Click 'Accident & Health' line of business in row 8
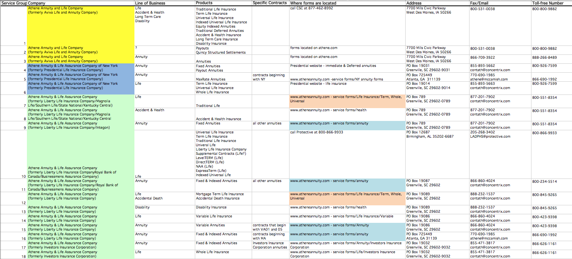Viewport: 572px width, 259px height. click(x=164, y=114)
